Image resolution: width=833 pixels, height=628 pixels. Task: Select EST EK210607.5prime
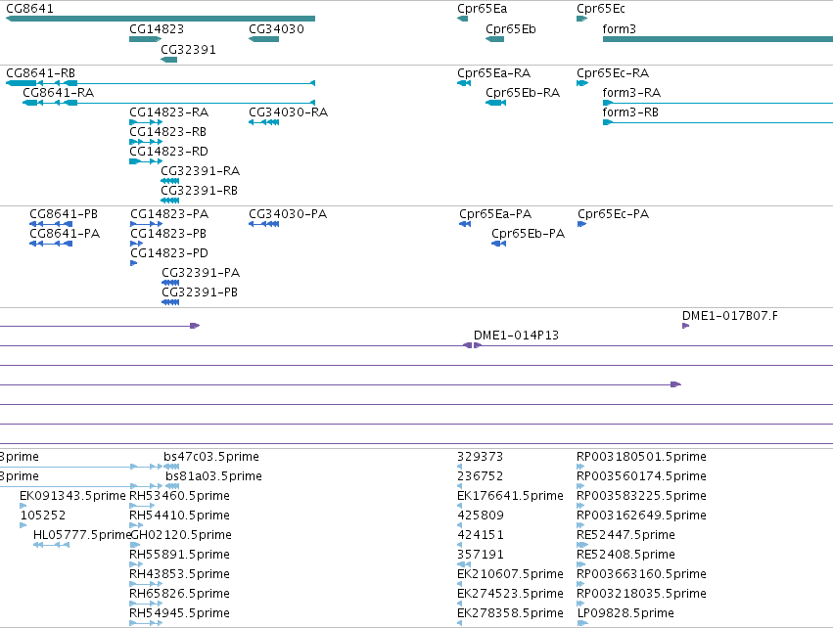[459, 584]
